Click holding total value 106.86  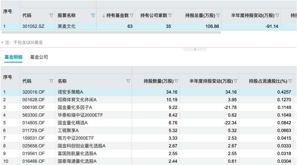pyautogui.click(x=212, y=26)
